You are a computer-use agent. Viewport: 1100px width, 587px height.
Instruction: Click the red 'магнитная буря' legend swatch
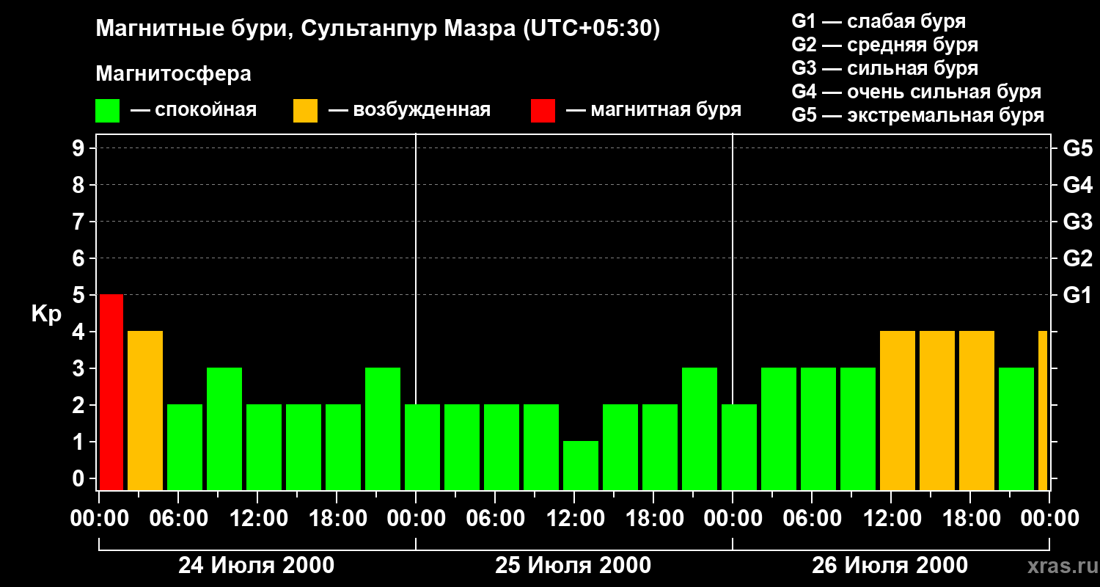[x=543, y=111]
